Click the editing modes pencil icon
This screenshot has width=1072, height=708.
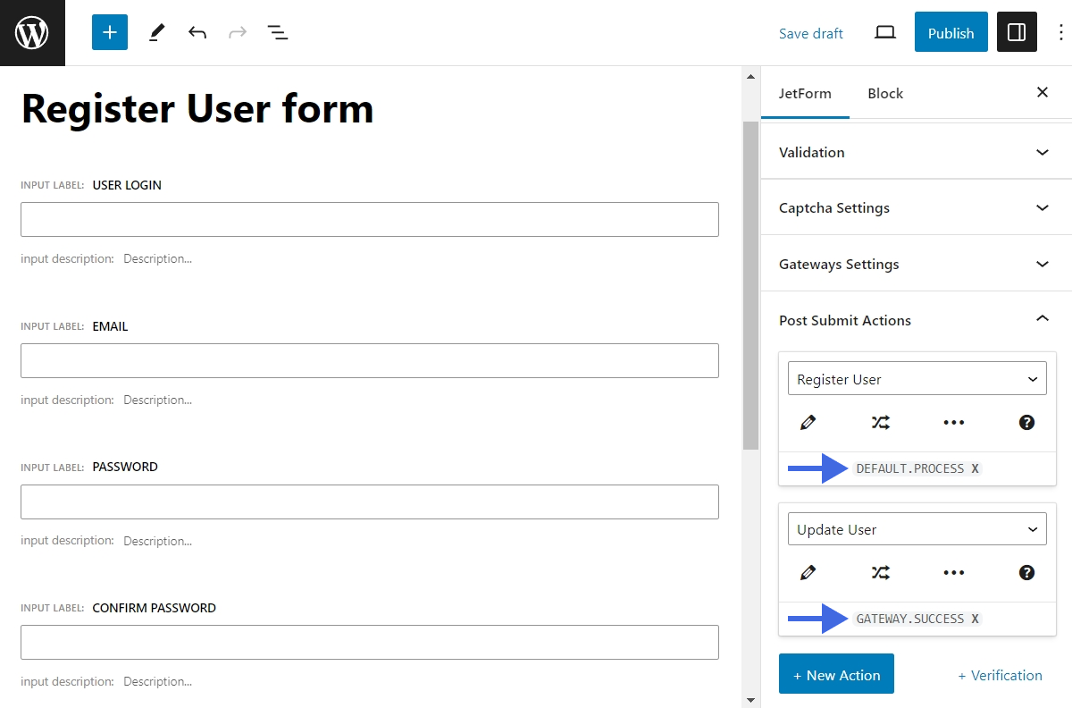click(155, 32)
